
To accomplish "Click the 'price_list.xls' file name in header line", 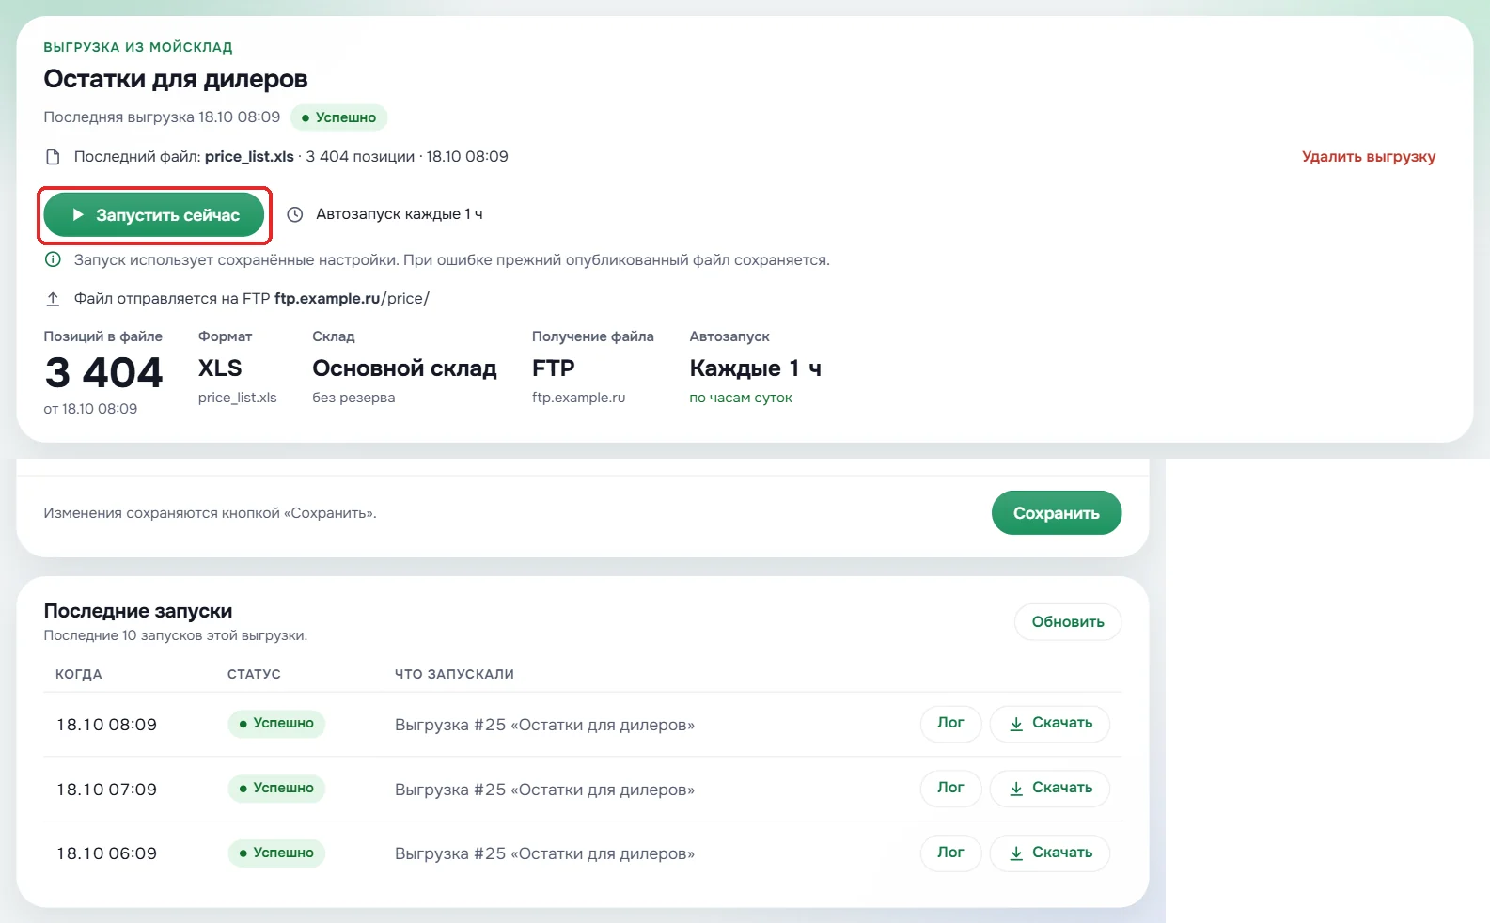I will click(249, 157).
